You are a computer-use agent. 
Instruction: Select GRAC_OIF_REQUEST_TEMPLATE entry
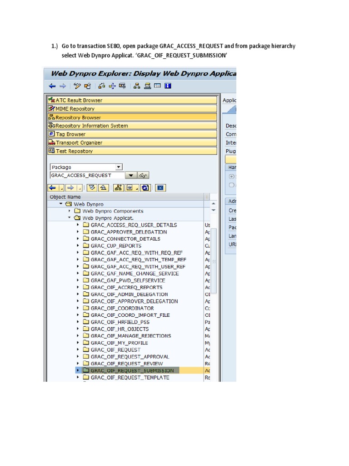click(130, 377)
